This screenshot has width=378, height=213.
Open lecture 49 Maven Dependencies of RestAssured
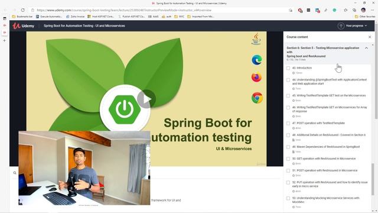326,147
